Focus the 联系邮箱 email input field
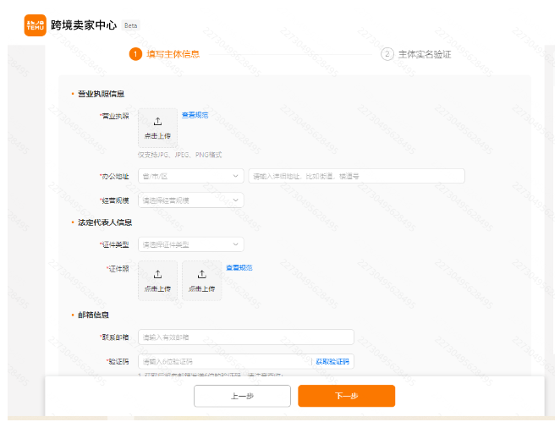This screenshot has width=560, height=444. tap(245, 337)
